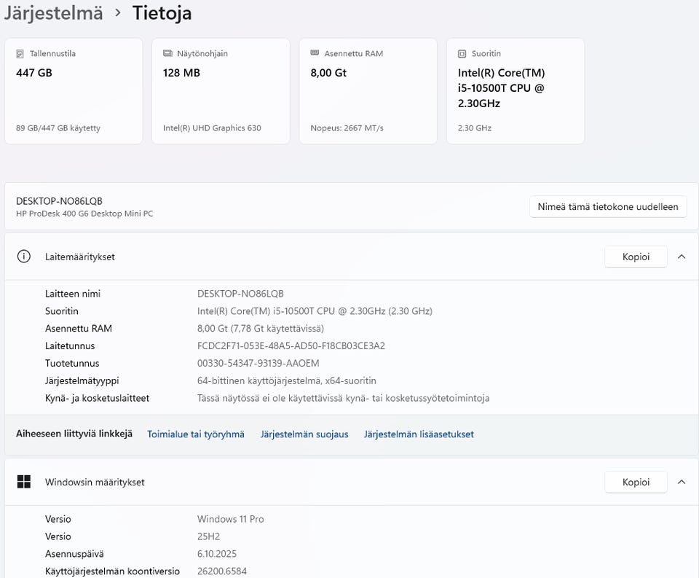Click the Tietoja breadcrumb title
Image resolution: width=699 pixels, height=578 pixels.
[162, 13]
